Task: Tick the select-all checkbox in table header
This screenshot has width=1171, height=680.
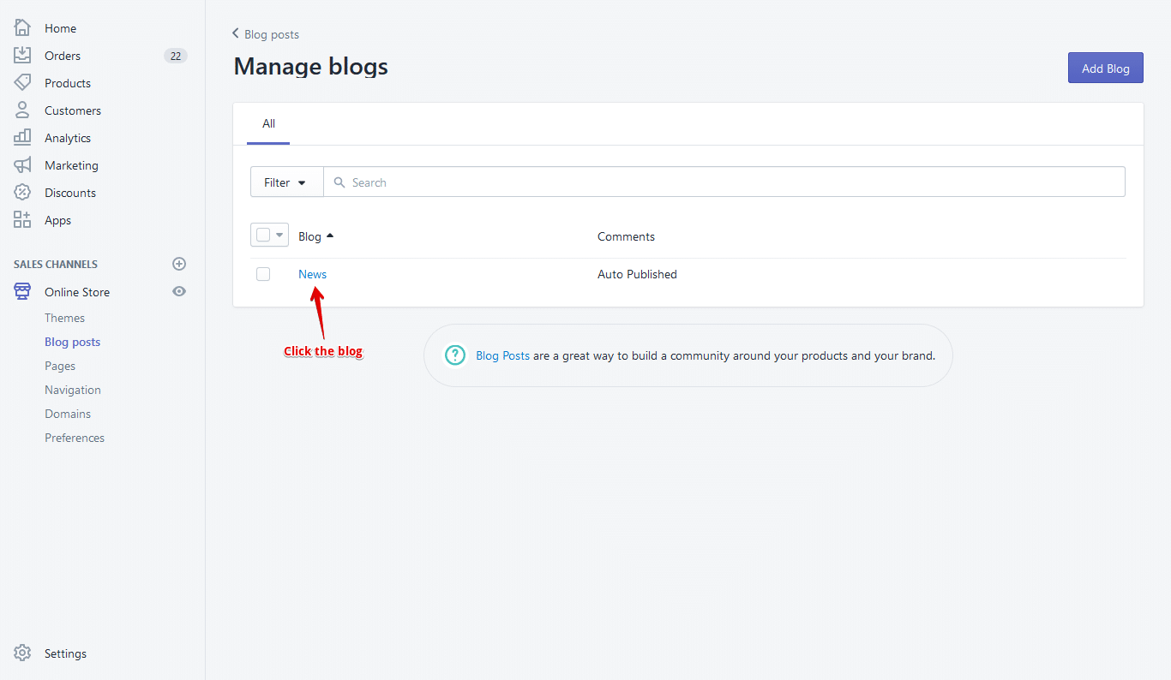Action: (x=264, y=234)
